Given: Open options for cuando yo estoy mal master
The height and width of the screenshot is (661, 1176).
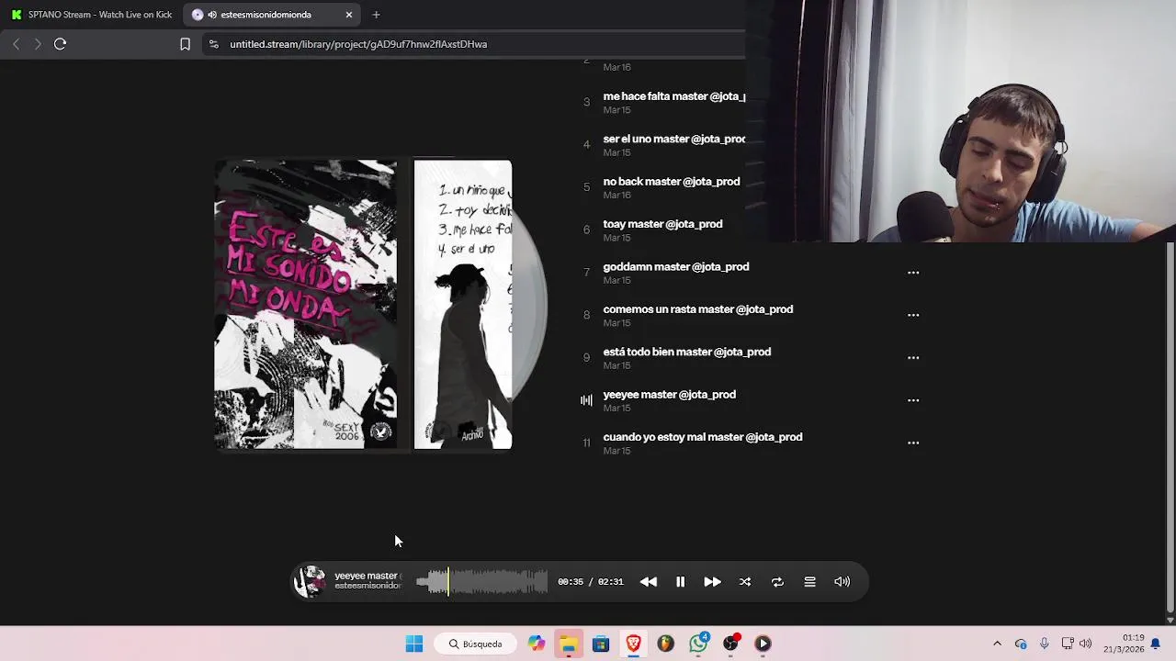Looking at the screenshot, I should pyautogui.click(x=913, y=443).
